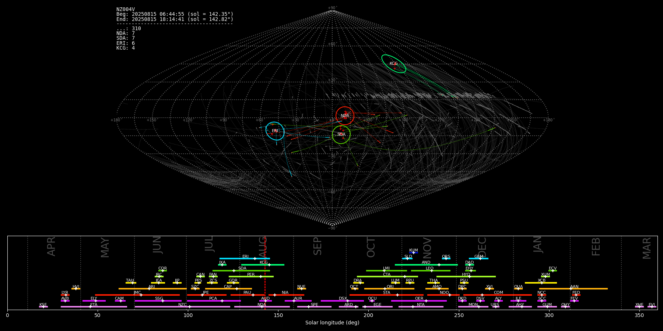Click the SDA shower bar in timeline
Image resolution: width=663 pixels, height=331 pixels.
(241, 271)
